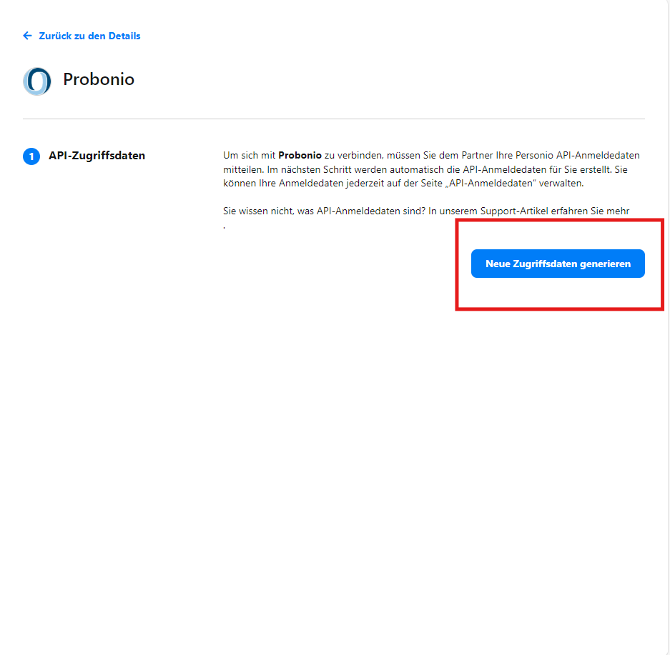The height and width of the screenshot is (655, 670).
Task: Click the 'Sie wissen nicht' support sentence
Action: point(426,211)
